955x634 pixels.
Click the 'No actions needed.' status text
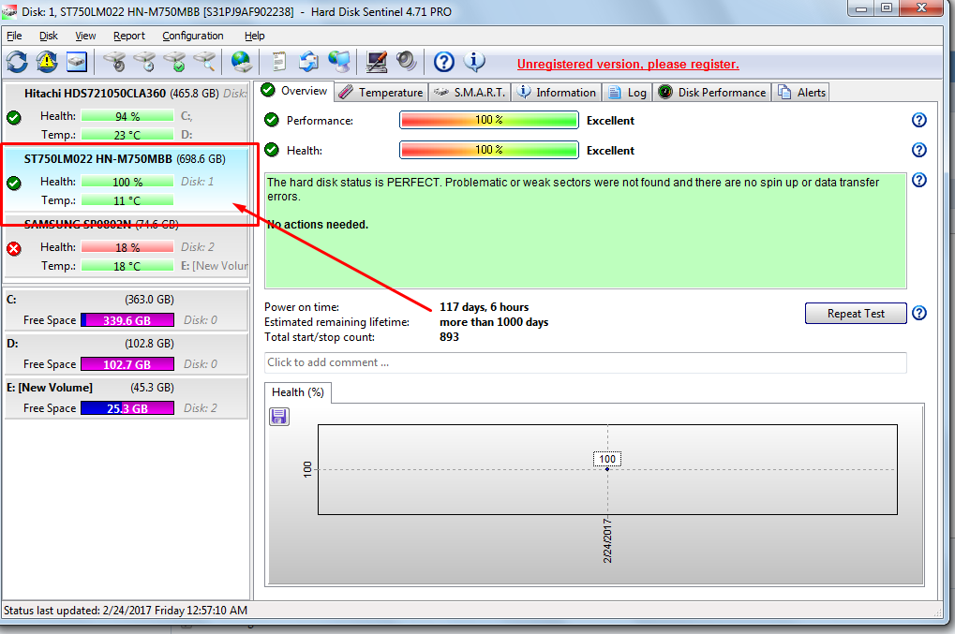(x=318, y=225)
